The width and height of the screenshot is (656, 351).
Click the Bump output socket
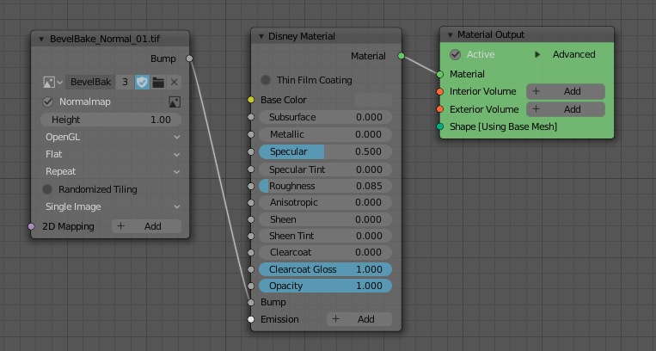[x=189, y=58]
